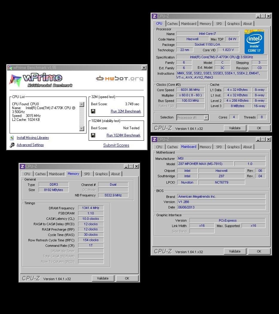Image resolution: width=279 pixels, height=314 pixels.
Task: Click the save icon beside Run 32M Benchmark
Action: (x=93, y=111)
